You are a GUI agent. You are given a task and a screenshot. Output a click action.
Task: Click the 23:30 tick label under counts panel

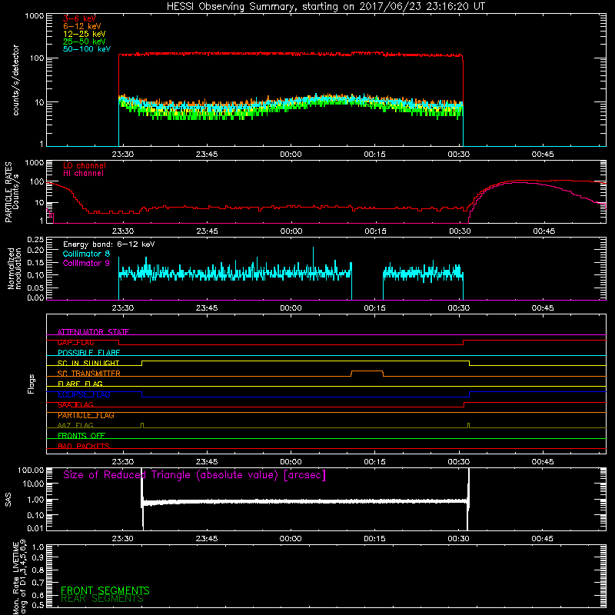[x=123, y=155]
